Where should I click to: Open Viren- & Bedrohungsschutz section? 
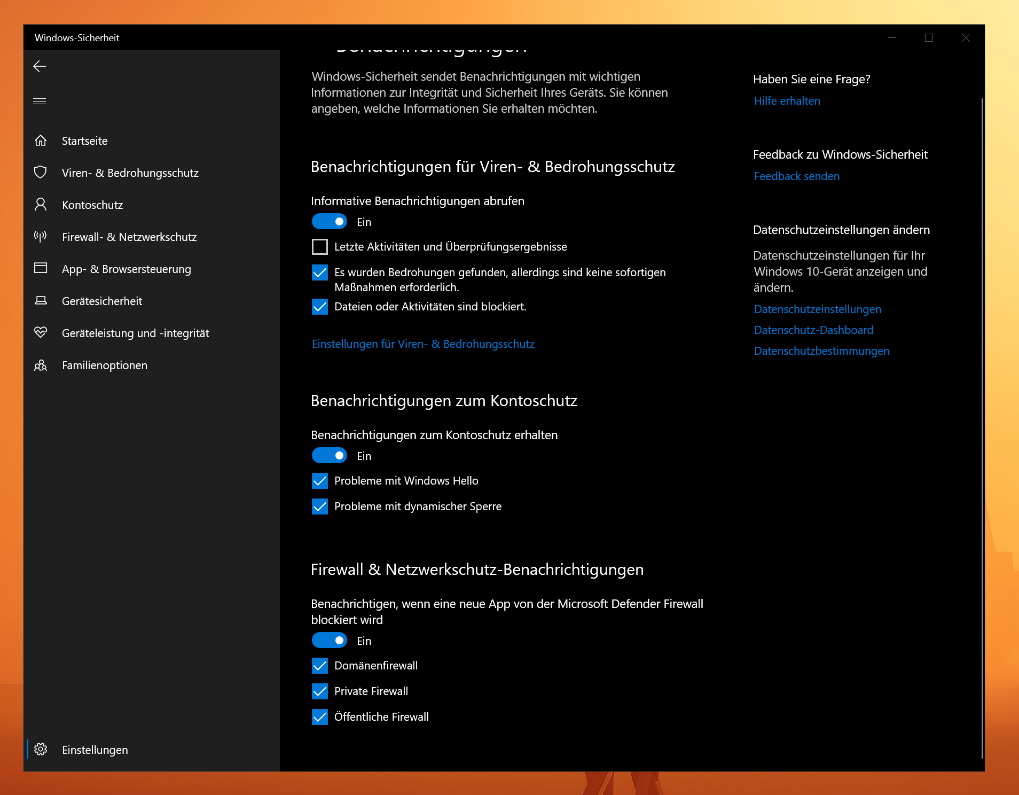(152, 173)
